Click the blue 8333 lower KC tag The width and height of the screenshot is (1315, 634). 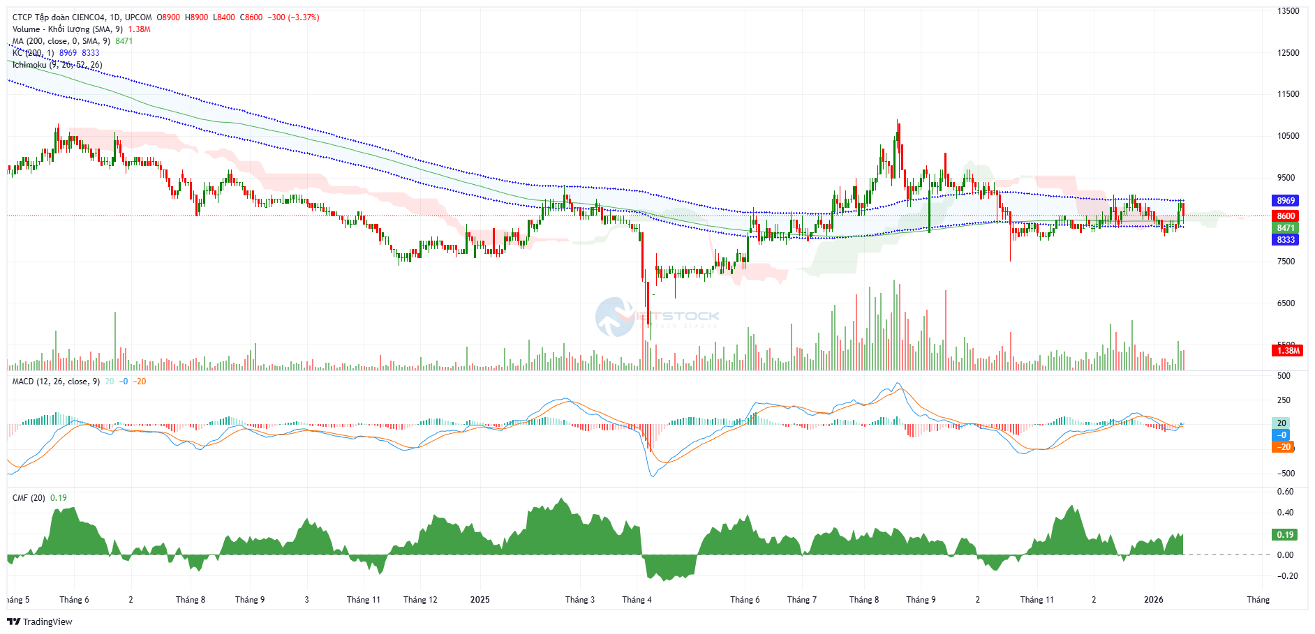tap(1286, 240)
